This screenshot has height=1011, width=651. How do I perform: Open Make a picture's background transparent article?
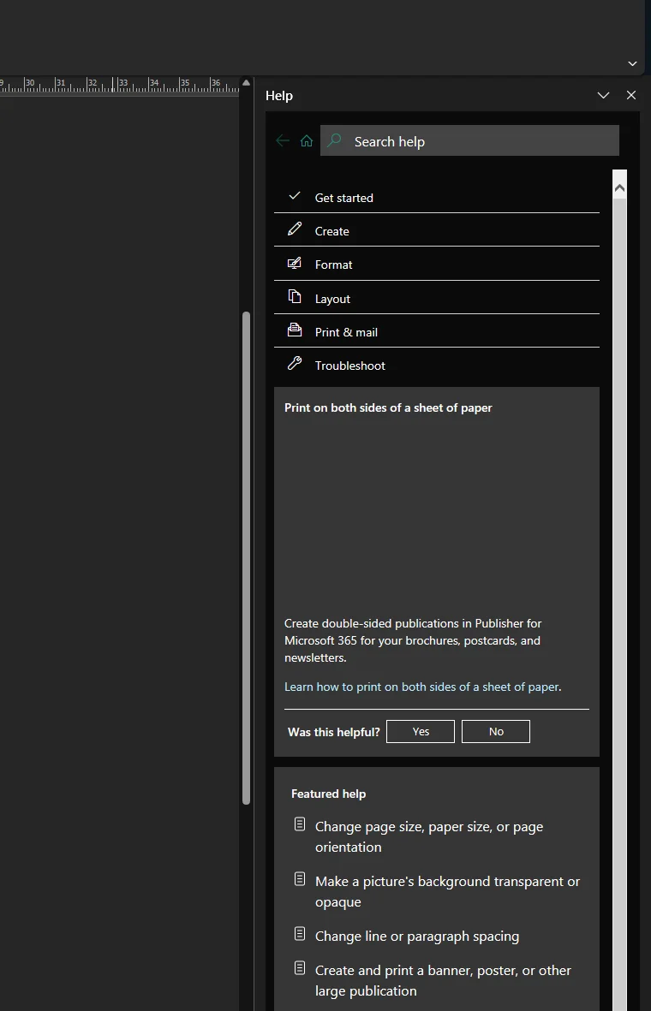click(447, 891)
